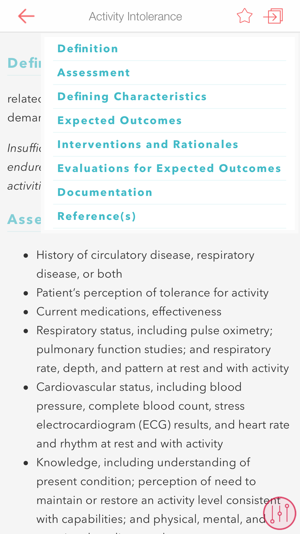This screenshot has width=300, height=534.
Task: Select Defining Characteristics in the menu
Action: (169, 97)
